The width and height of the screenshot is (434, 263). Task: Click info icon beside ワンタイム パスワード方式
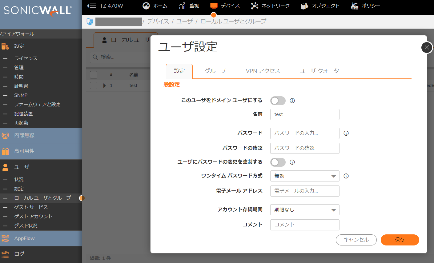tap(346, 176)
